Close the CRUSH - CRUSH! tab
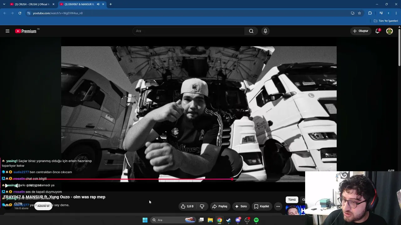401x225 pixels. pos(53,4)
